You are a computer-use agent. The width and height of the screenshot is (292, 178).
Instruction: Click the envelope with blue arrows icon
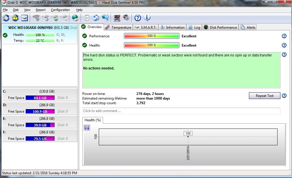96,18
